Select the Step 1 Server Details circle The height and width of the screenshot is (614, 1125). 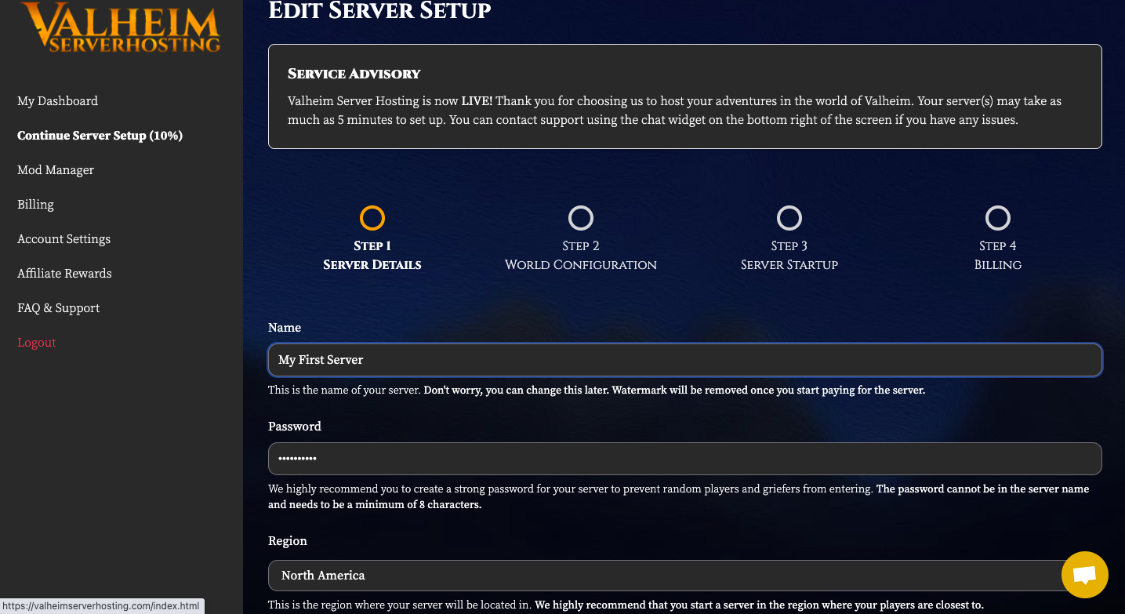(x=372, y=217)
